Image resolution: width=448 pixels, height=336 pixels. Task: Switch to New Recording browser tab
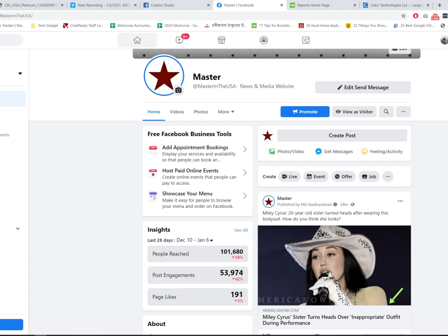click(x=103, y=5)
